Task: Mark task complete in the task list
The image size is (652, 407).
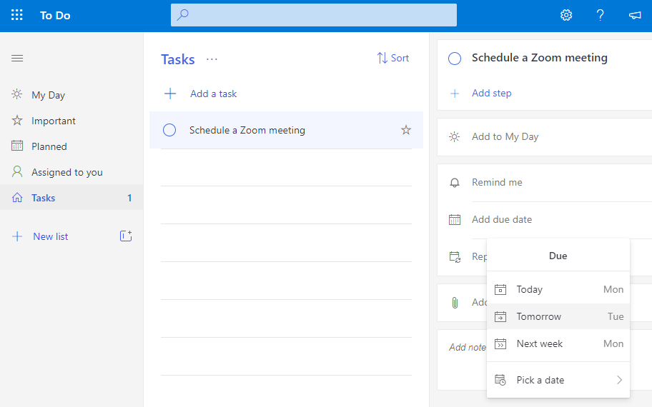Action: pyautogui.click(x=169, y=130)
